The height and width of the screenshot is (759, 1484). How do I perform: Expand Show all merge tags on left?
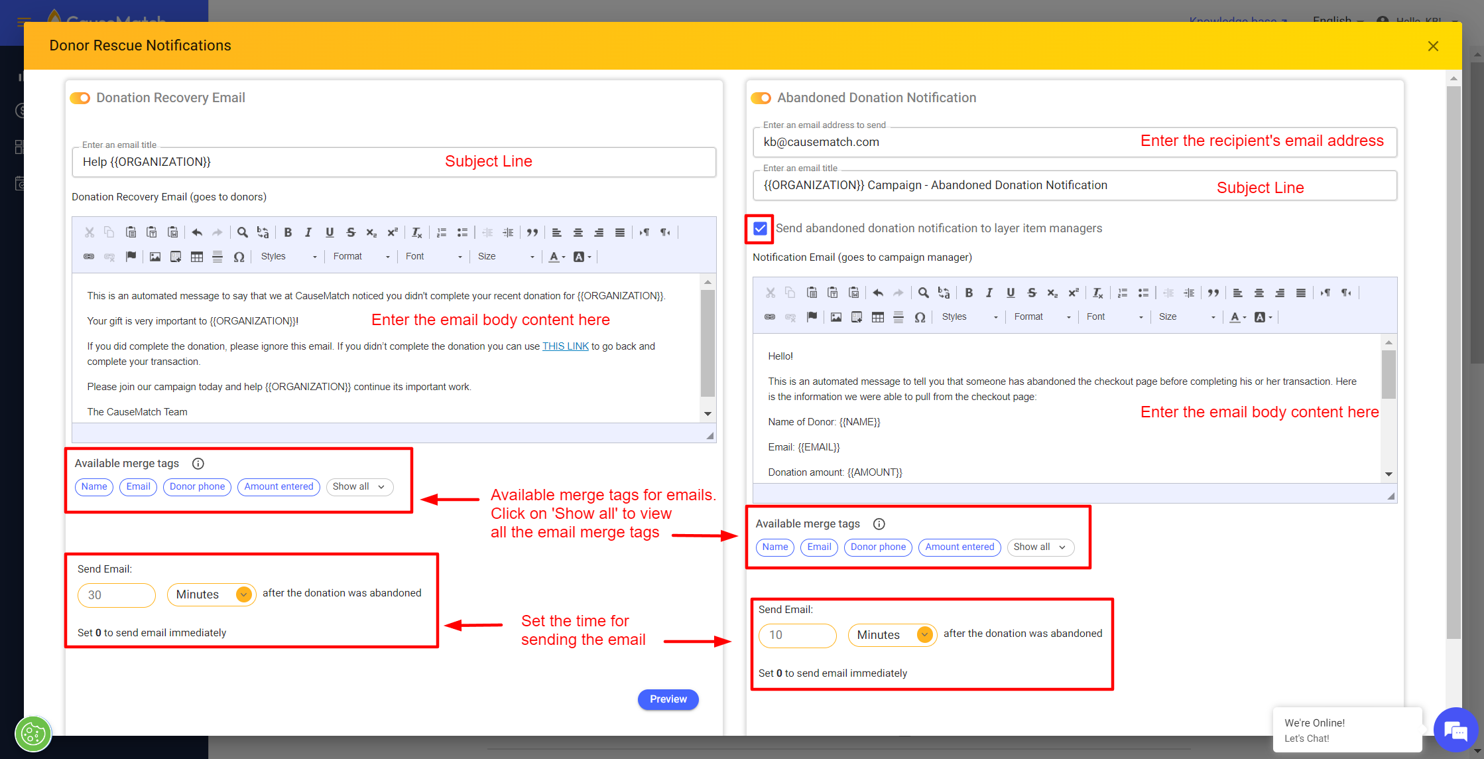pos(359,487)
